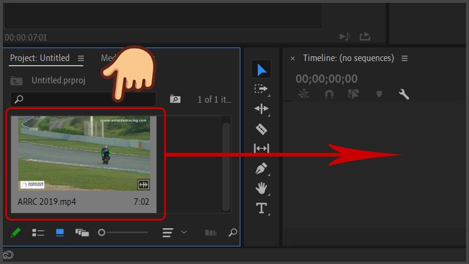Close the Timeline panel

coord(293,59)
